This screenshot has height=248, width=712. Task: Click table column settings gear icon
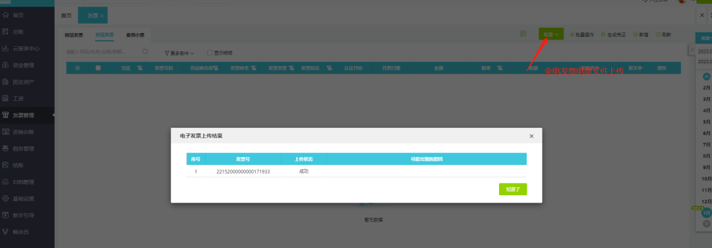coord(78,68)
